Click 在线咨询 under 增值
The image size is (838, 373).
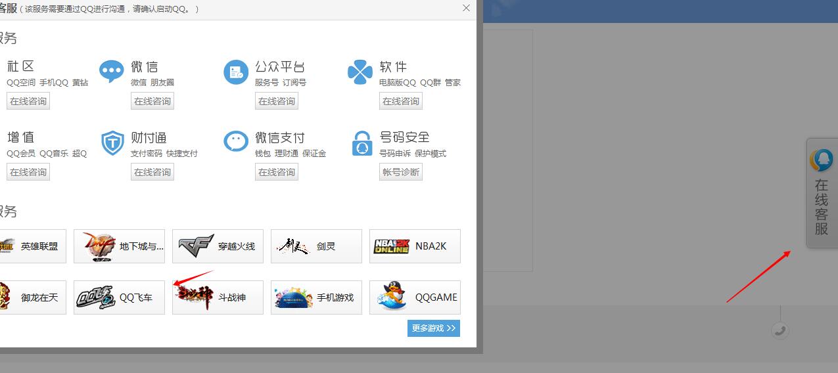coord(28,172)
